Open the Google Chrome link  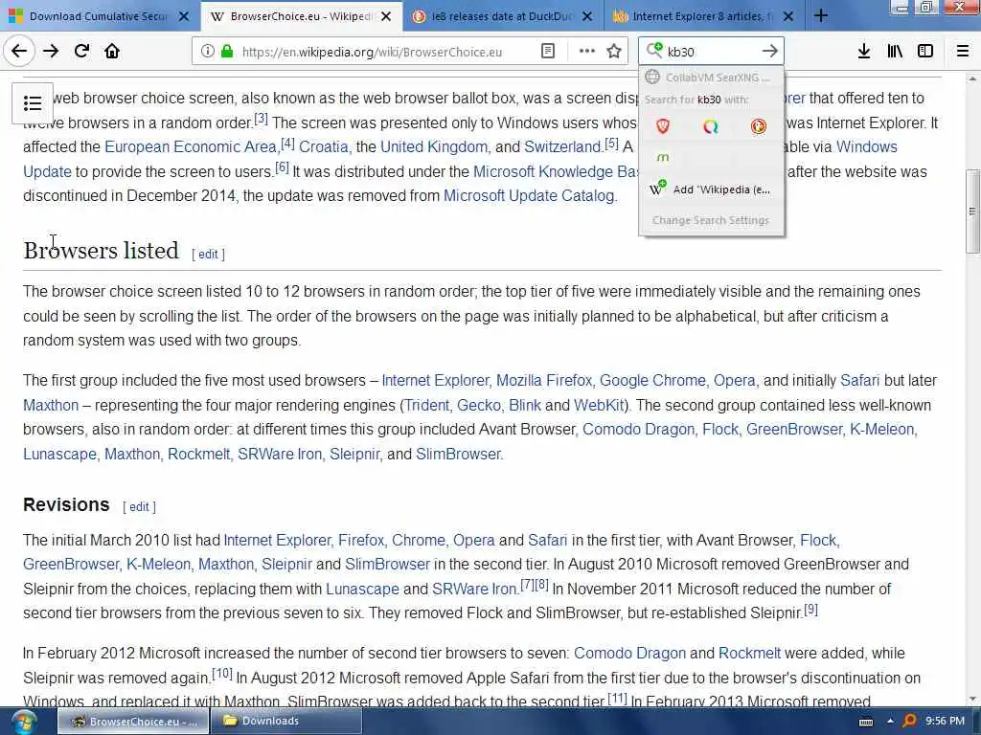pyautogui.click(x=652, y=381)
